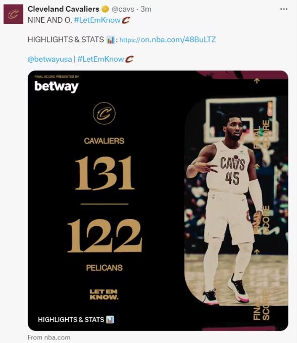
Task: Open the Cavaliers profile avatar
Action: click(x=13, y=15)
